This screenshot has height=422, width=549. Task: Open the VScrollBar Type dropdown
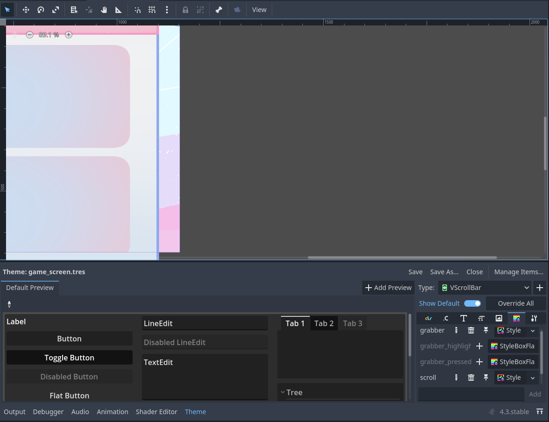(x=485, y=288)
